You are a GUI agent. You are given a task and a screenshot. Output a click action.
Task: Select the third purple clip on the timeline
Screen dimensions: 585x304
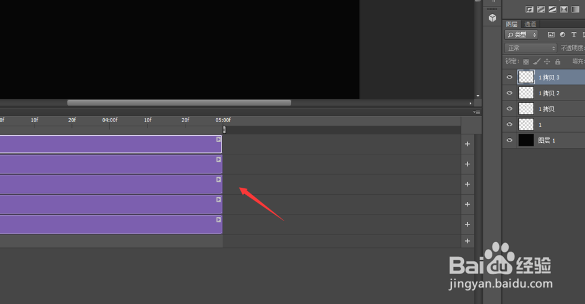(x=111, y=184)
